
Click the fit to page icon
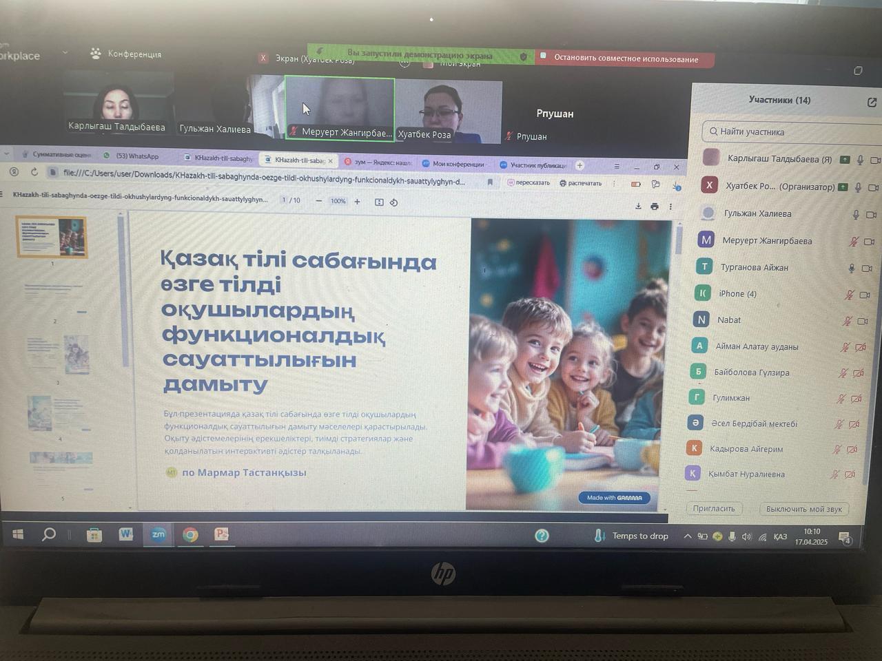coord(379,202)
